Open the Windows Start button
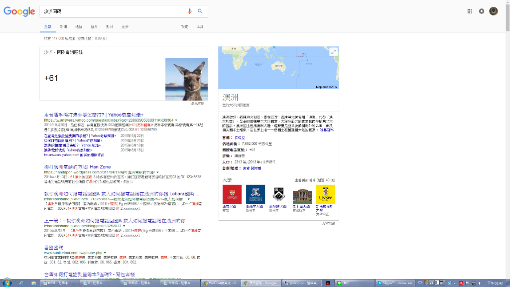Viewport: 510px width, 287px height. [7, 283]
